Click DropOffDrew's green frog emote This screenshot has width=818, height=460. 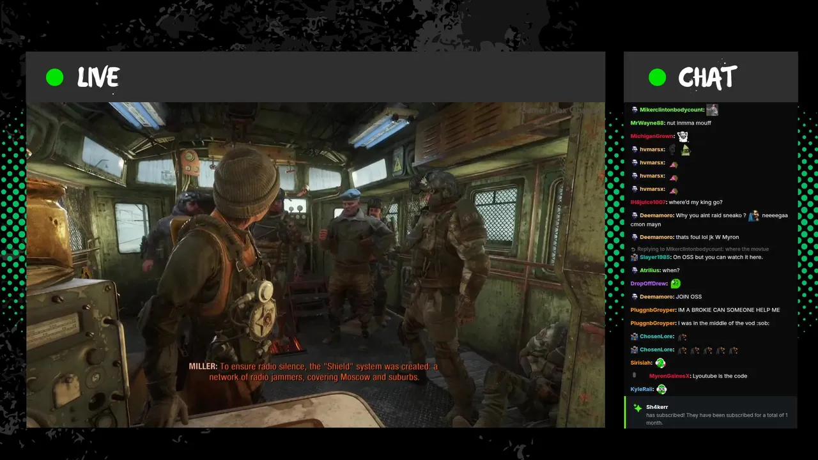675,284
